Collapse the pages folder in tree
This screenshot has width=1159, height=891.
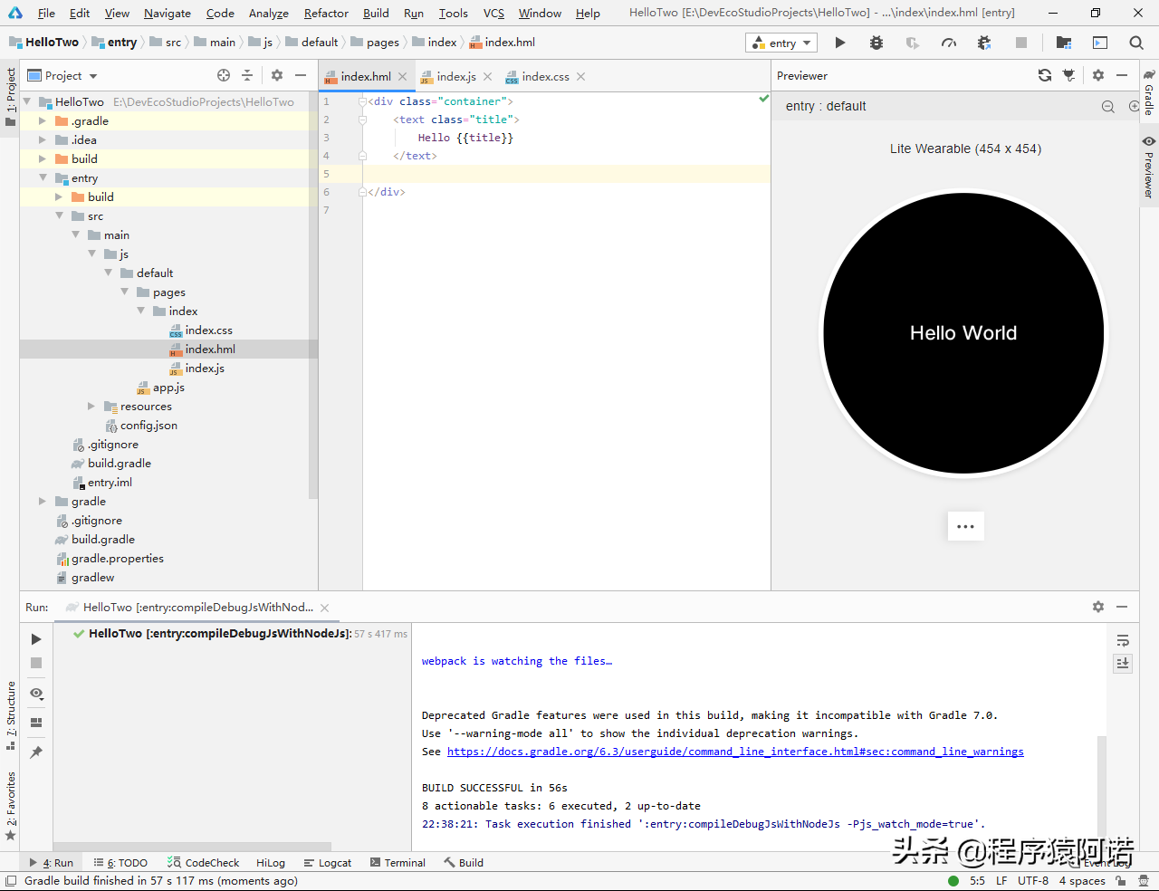(125, 292)
